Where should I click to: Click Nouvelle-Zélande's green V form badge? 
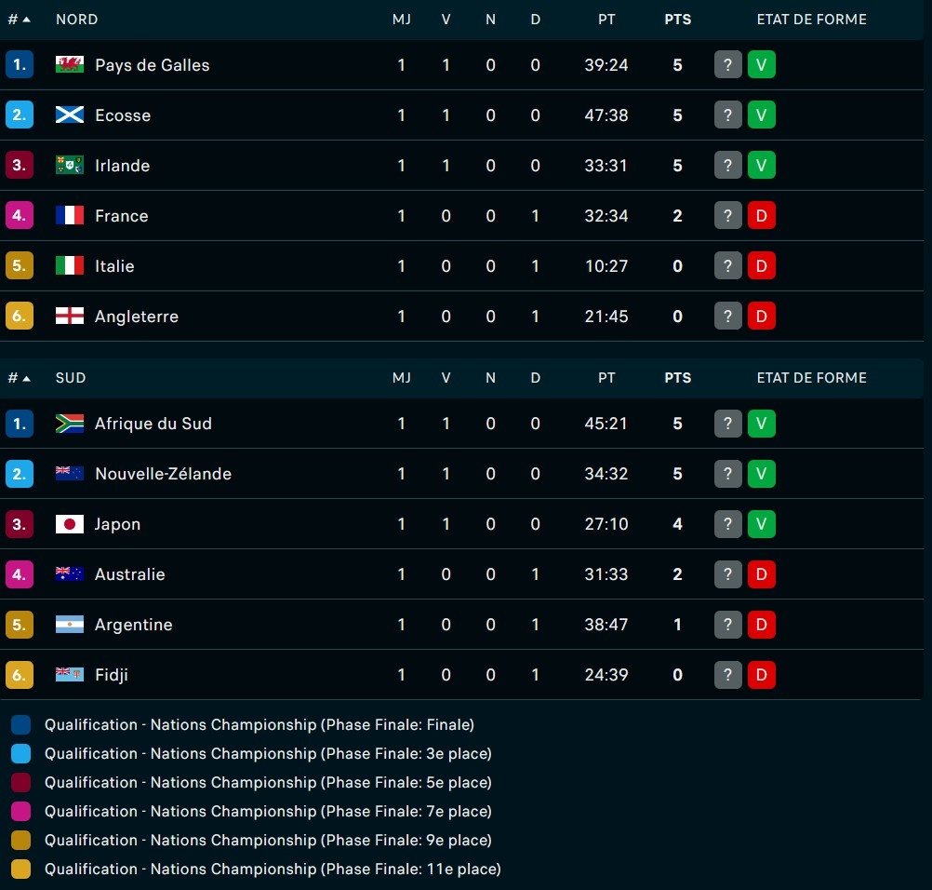tap(762, 474)
